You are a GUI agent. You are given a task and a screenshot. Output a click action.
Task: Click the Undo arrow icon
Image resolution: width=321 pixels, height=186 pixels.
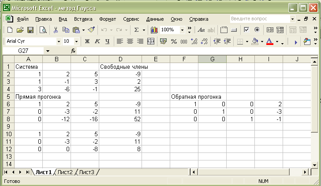[104, 30]
